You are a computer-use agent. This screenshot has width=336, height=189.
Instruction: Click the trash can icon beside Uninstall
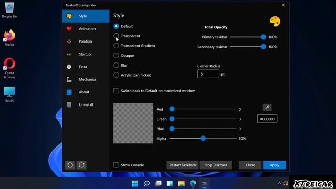click(x=69, y=104)
